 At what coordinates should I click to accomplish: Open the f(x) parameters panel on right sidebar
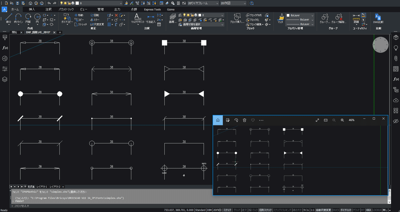tap(396, 79)
